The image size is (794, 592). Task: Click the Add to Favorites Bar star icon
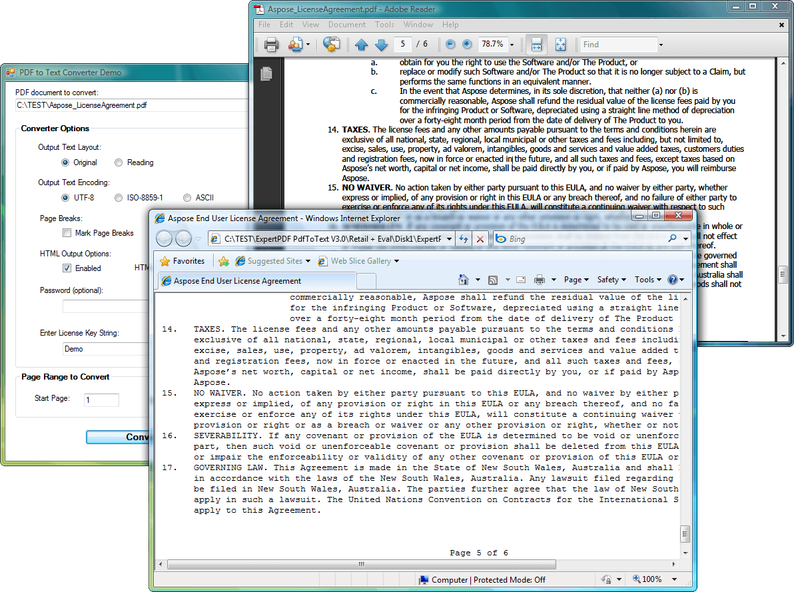pyautogui.click(x=223, y=261)
